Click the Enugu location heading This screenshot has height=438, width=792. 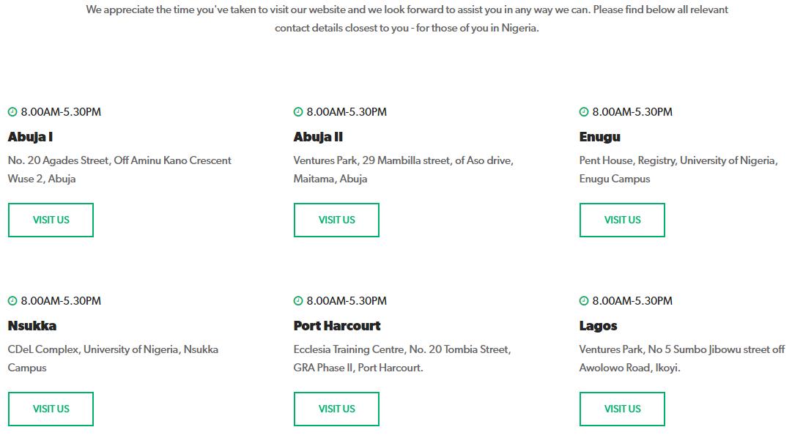[x=600, y=138]
